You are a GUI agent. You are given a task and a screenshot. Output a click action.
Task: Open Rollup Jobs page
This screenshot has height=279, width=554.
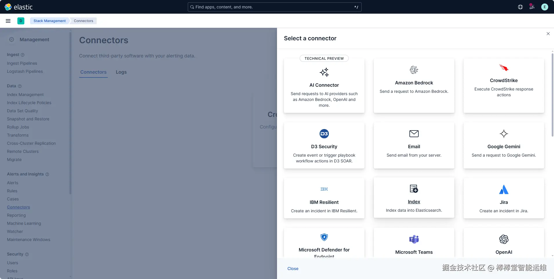point(18,127)
